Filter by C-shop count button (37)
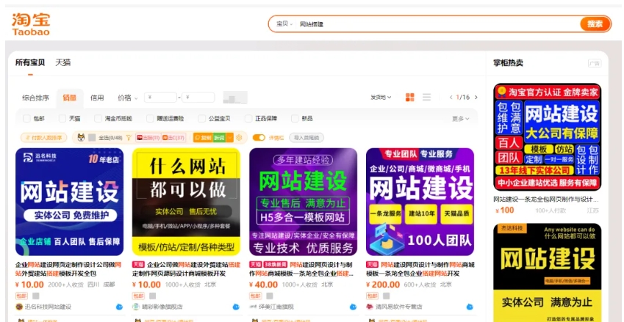 [x=173, y=138]
